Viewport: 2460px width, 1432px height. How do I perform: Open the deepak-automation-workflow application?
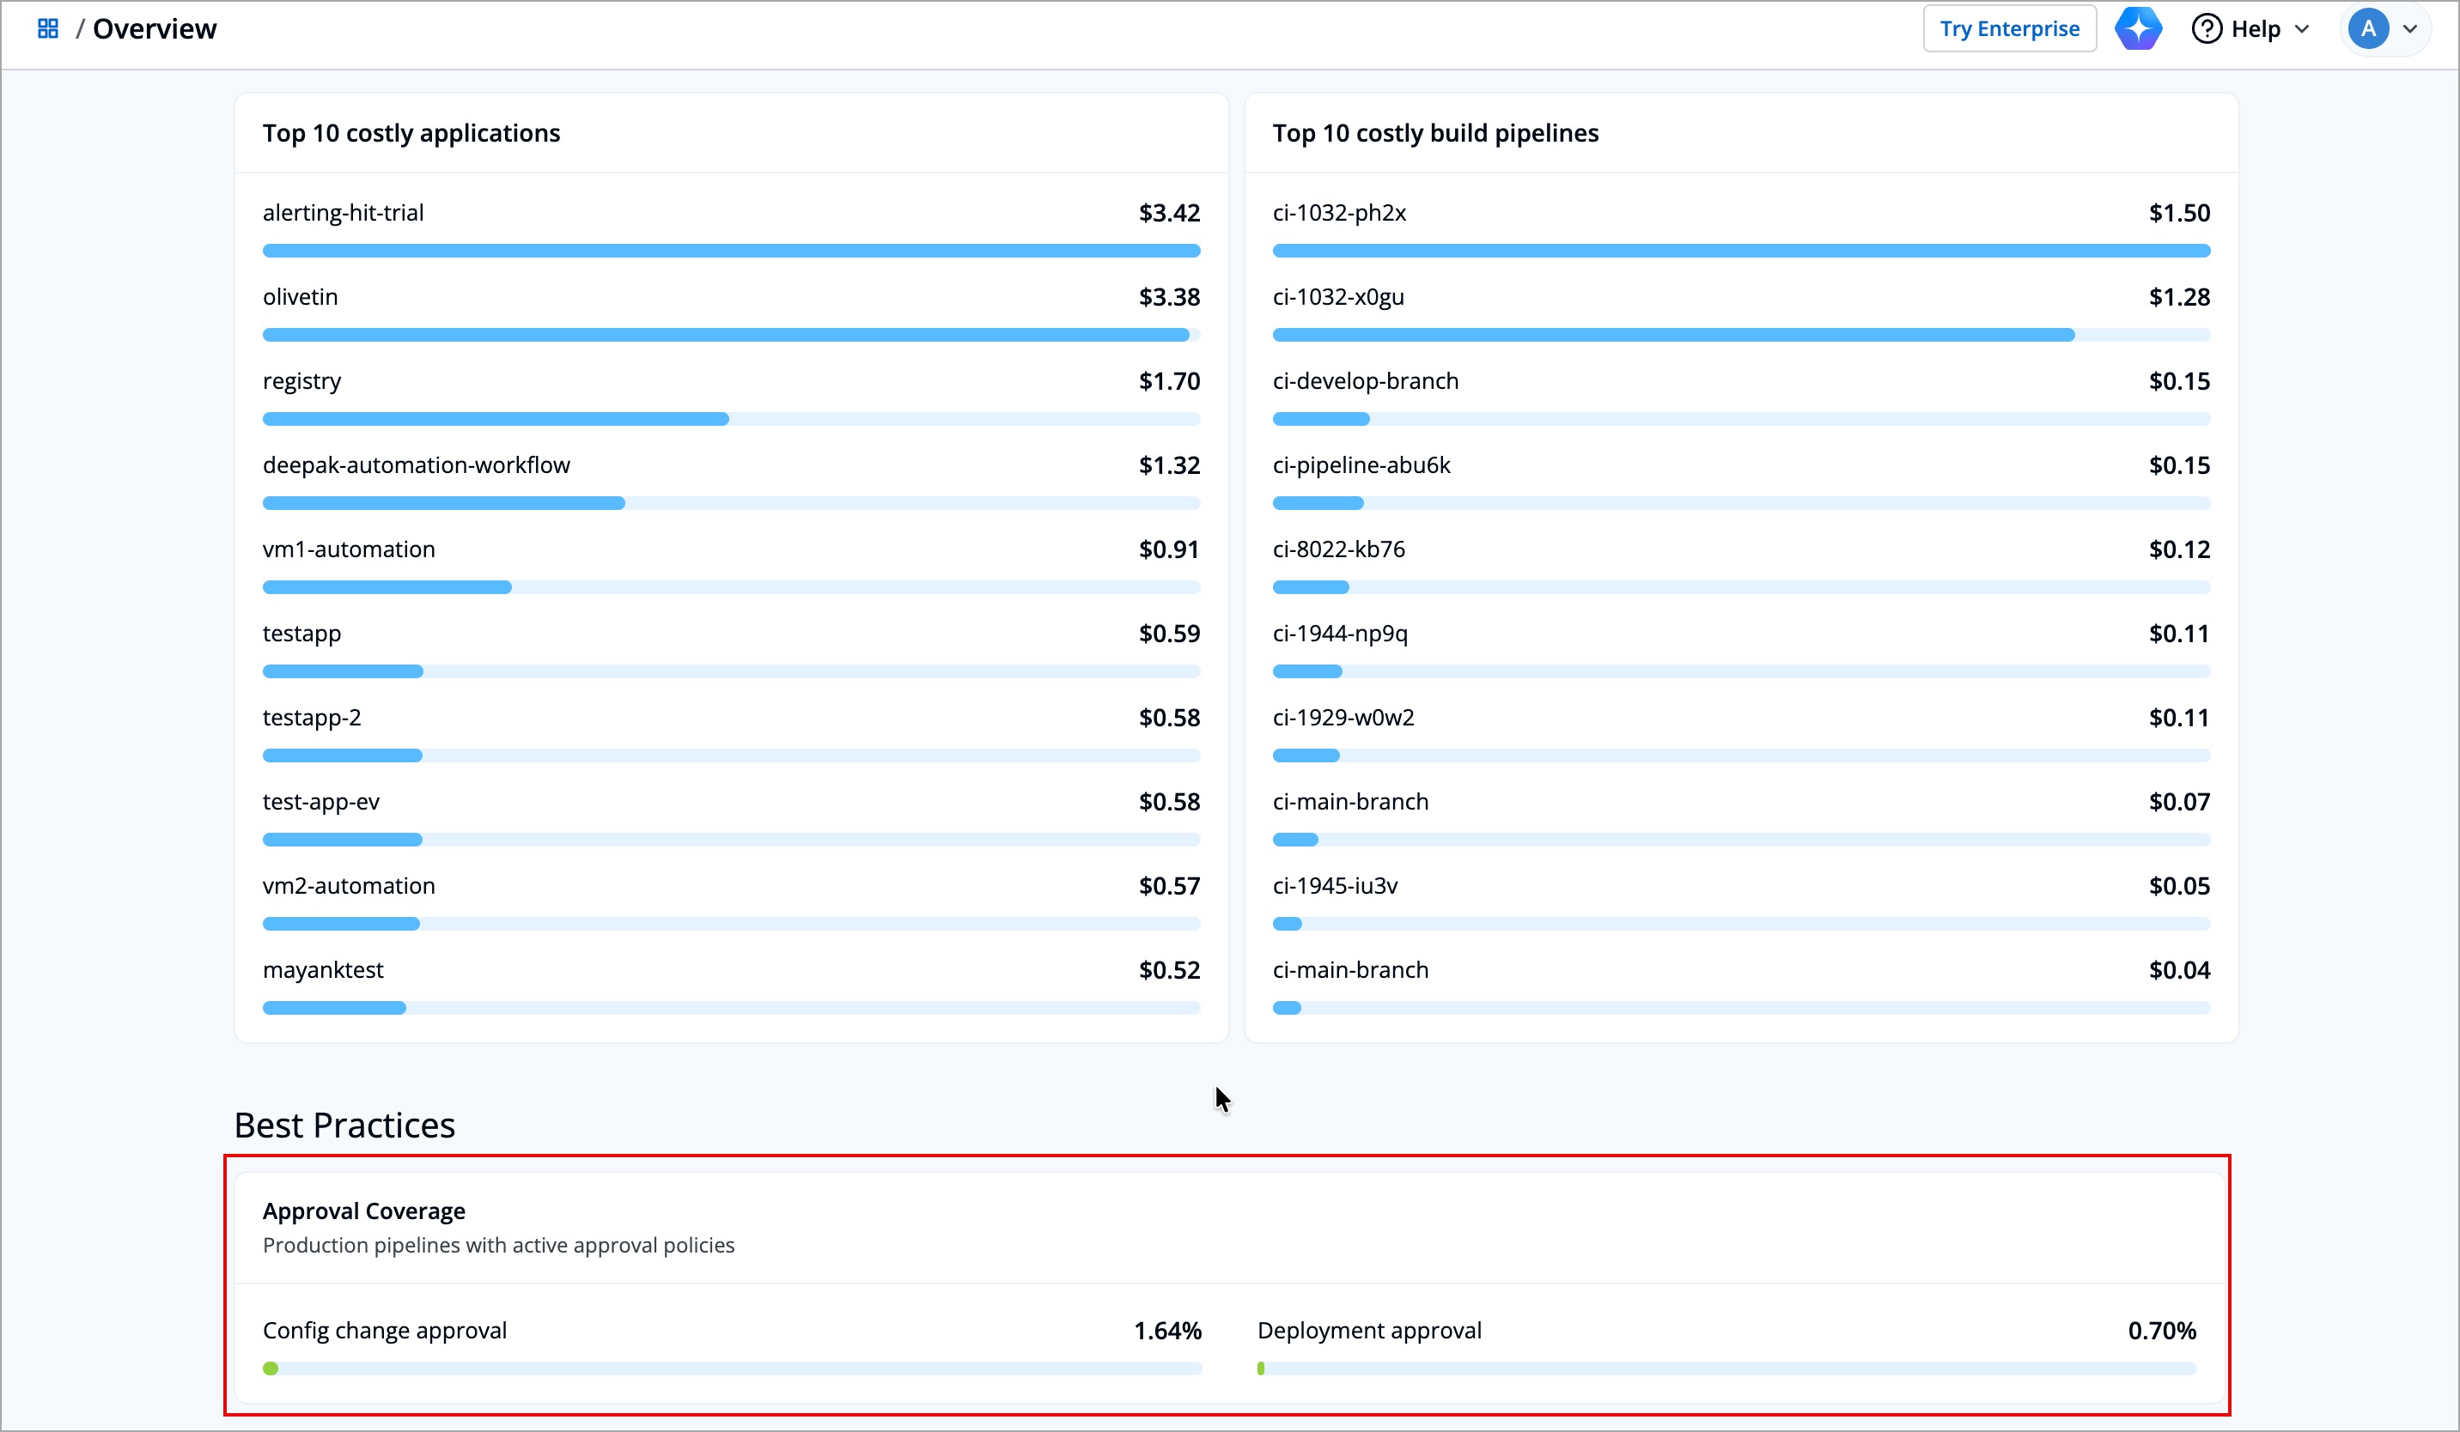click(x=416, y=465)
